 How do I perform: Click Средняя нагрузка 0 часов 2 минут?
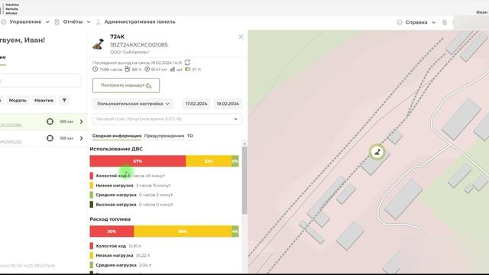(131, 195)
